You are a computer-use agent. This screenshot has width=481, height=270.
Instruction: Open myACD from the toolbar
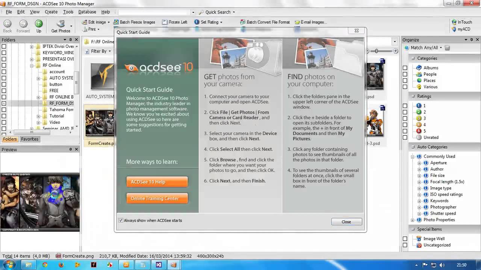461,29
